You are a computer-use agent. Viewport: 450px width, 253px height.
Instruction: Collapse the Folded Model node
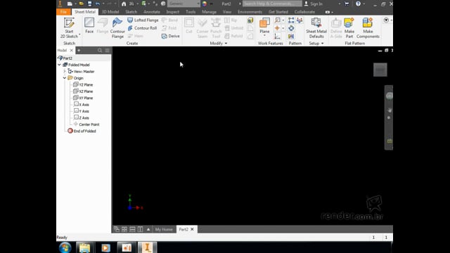pyautogui.click(x=59, y=65)
